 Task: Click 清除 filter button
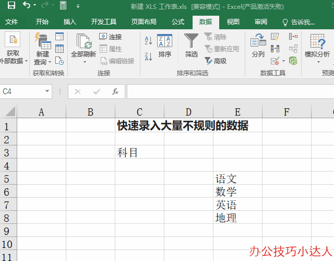click(215, 37)
